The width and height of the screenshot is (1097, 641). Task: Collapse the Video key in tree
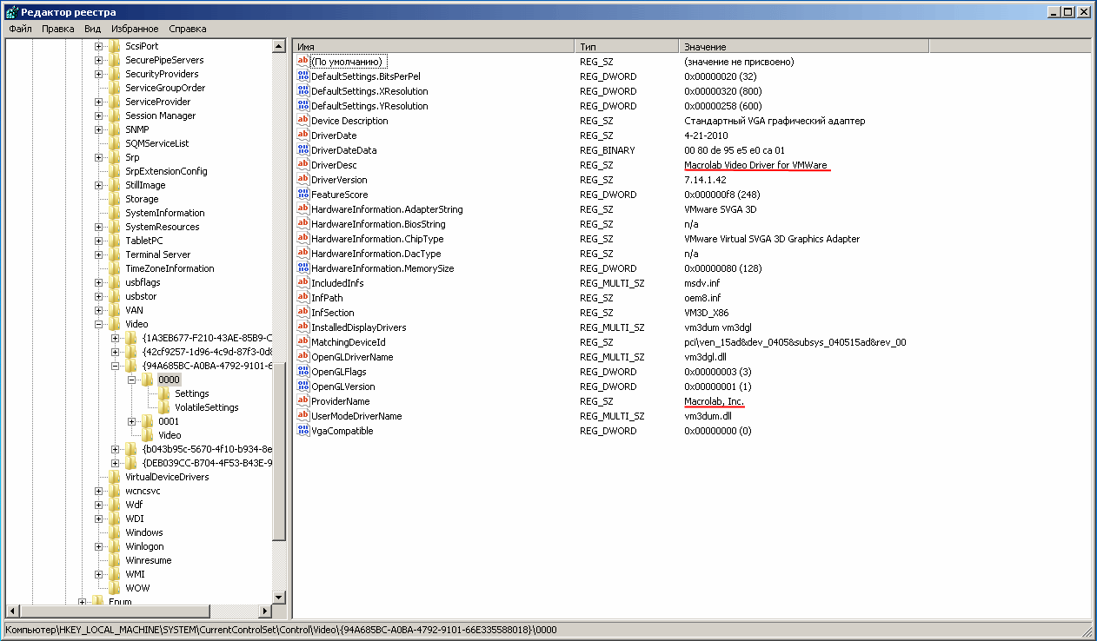pyautogui.click(x=98, y=324)
